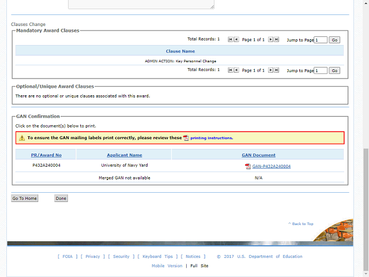Click next page arrow in top pagination
The height and width of the screenshot is (277, 369).
point(270,40)
